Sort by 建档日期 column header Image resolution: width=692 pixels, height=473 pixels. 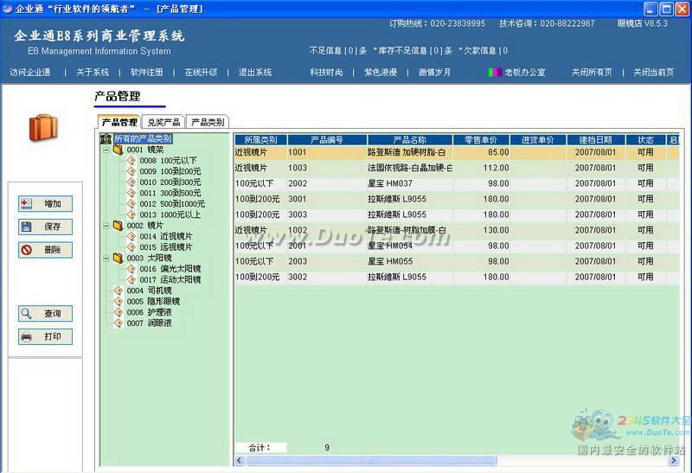[x=596, y=140]
